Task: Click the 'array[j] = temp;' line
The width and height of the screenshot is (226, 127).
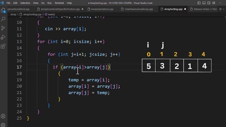Action: tap(89, 93)
